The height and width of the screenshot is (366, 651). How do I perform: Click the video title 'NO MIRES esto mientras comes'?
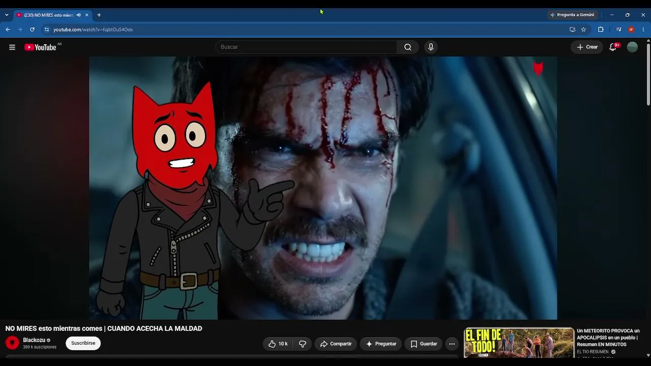[x=104, y=329]
